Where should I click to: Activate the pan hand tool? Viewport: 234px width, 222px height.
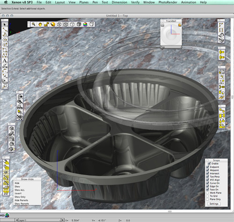coord(40,24)
